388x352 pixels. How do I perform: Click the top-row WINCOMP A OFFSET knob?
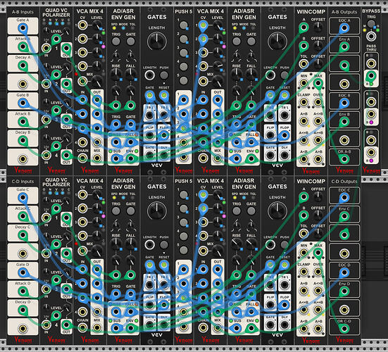point(318,27)
